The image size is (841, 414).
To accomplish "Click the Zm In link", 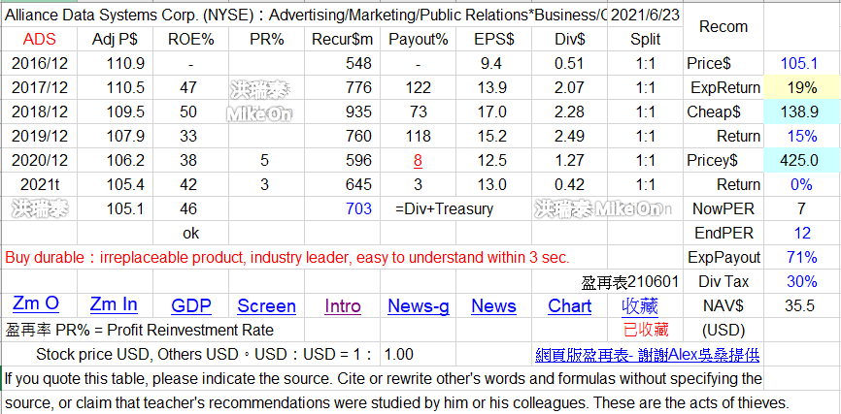I will [x=114, y=305].
